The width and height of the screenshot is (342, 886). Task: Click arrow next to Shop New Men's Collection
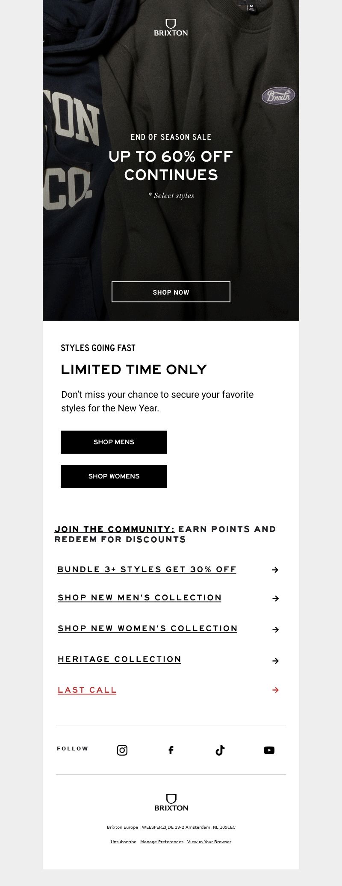(x=275, y=598)
